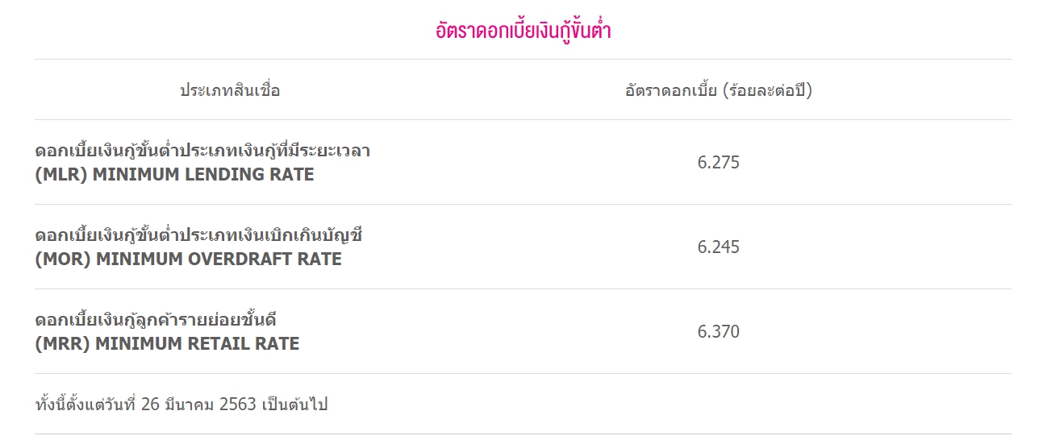Click the (MOR) MINIMUM OVERDRAFT RATE label
The image size is (1043, 440).
(x=189, y=259)
